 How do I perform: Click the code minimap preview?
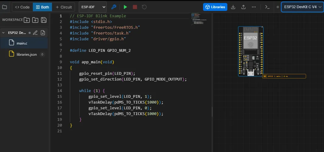coord(199,19)
